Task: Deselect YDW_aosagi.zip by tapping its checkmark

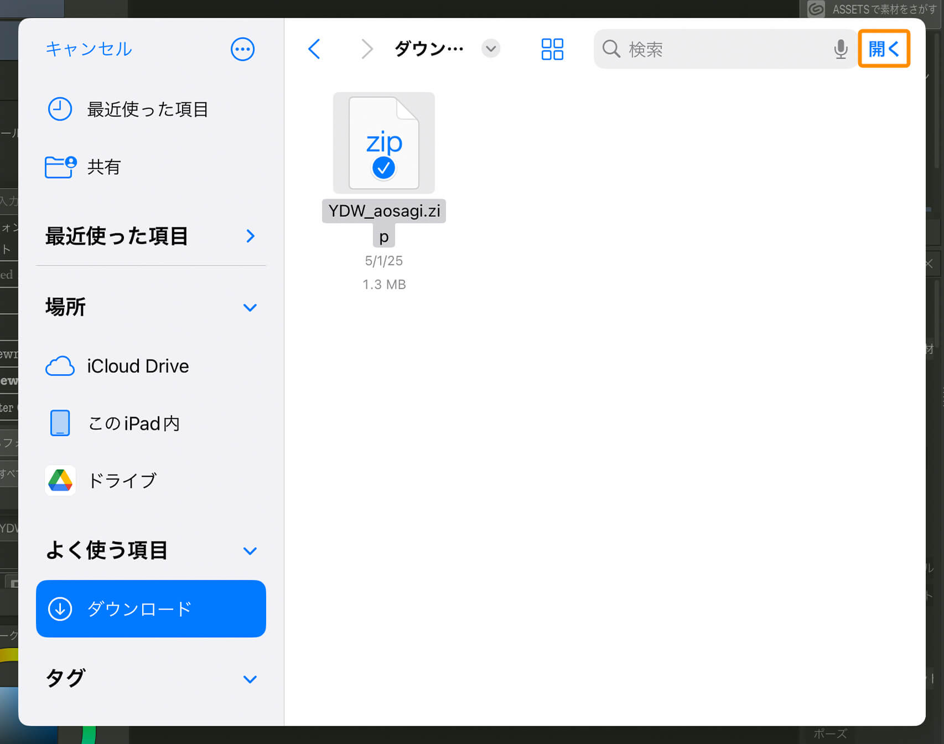Action: (383, 167)
